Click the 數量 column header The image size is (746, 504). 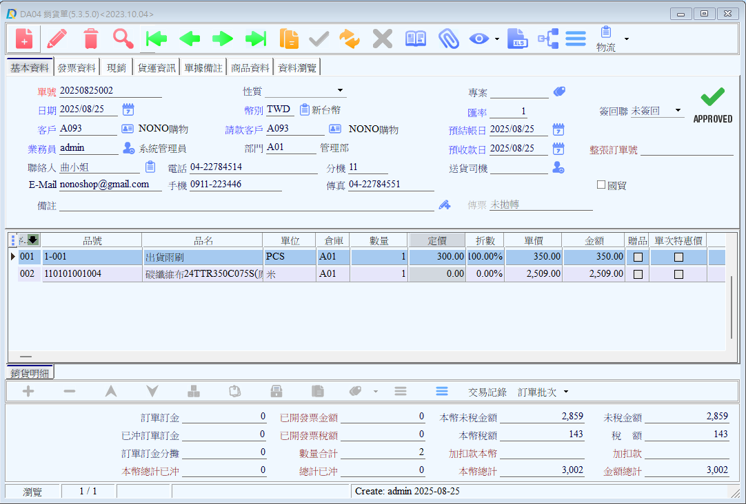point(379,241)
